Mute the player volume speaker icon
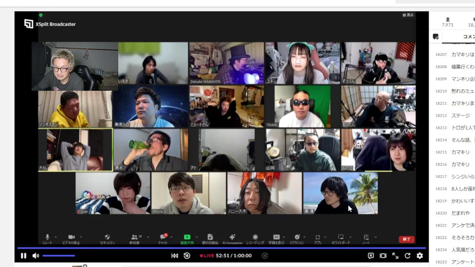This screenshot has width=475, height=267. click(x=36, y=256)
